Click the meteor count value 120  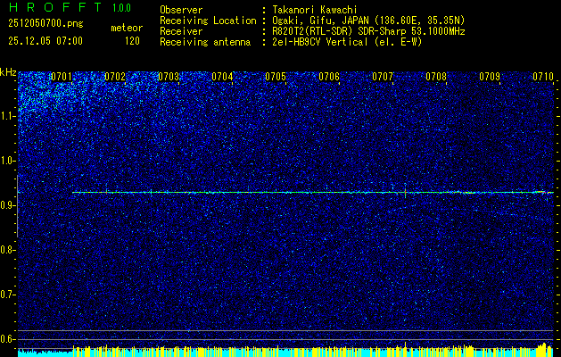tap(132, 41)
